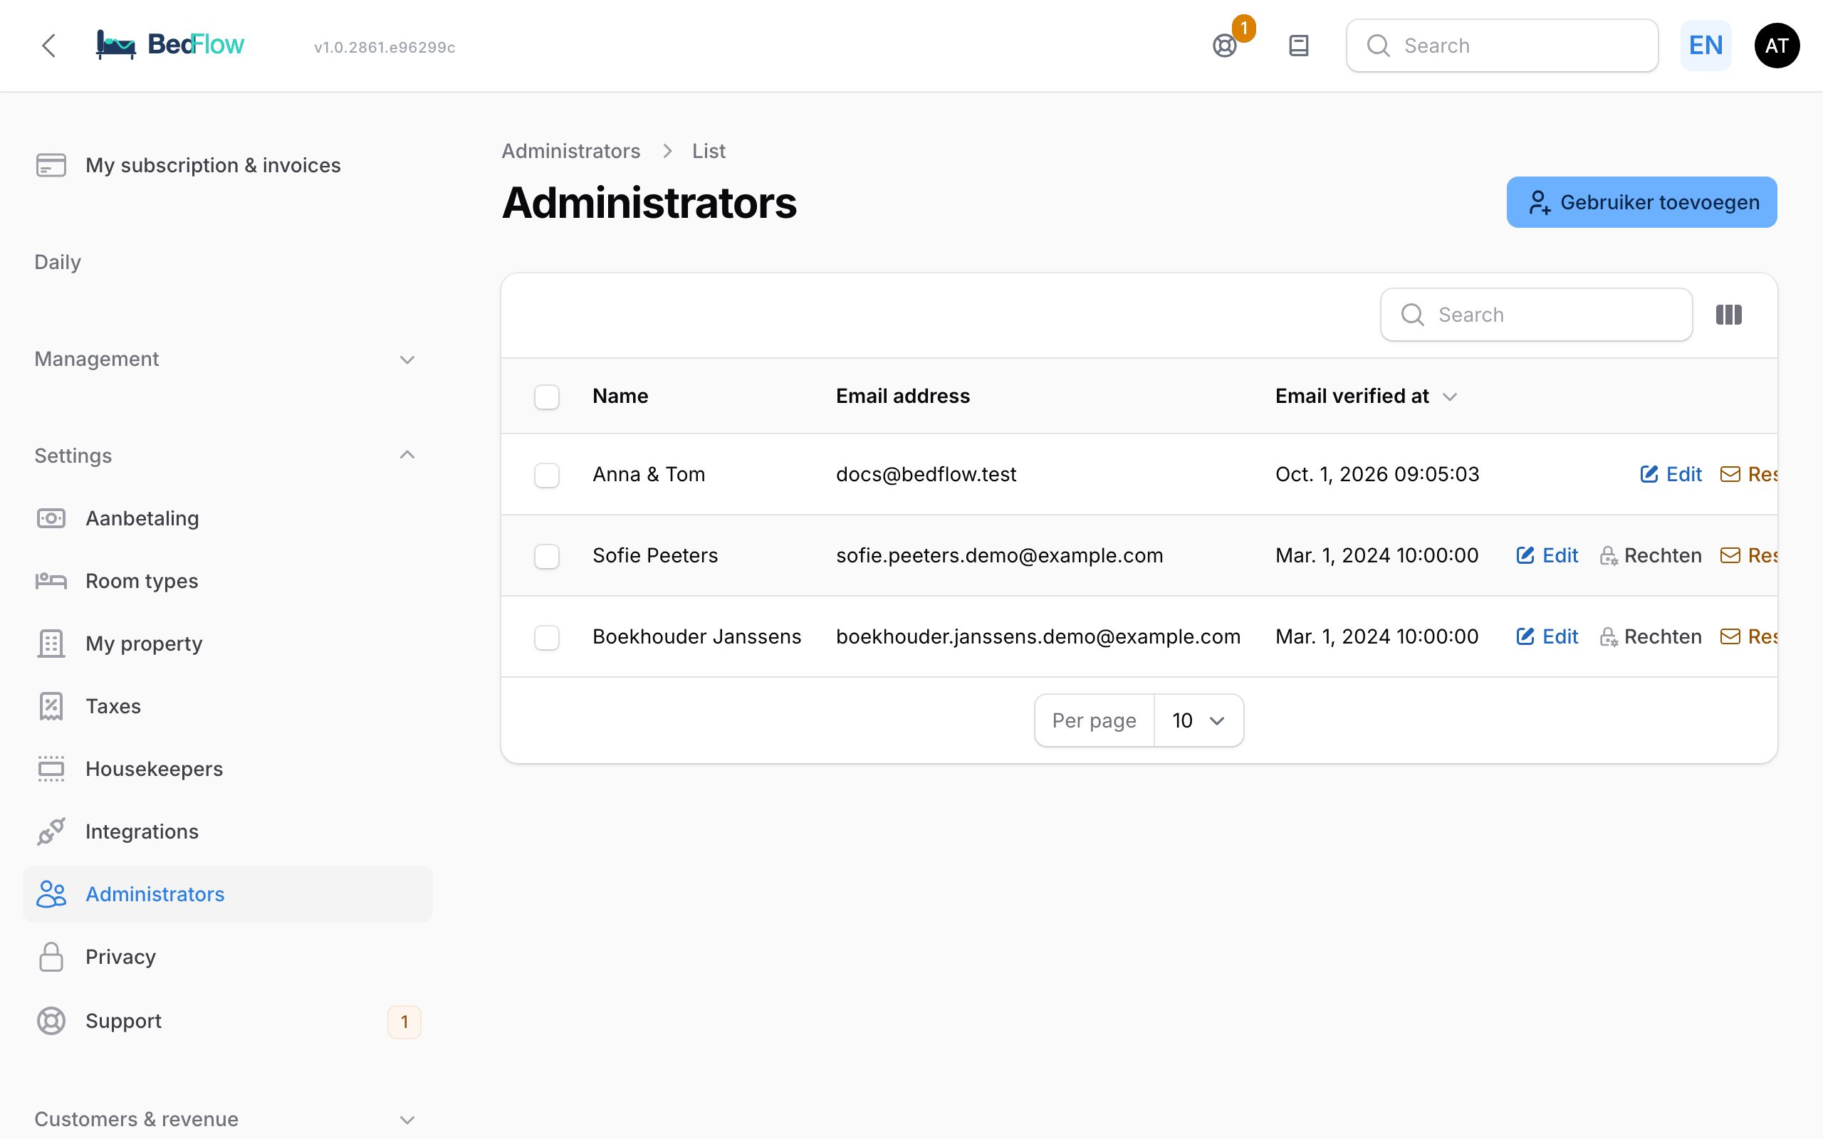Click the Email address column header
This screenshot has width=1823, height=1139.
pyautogui.click(x=902, y=397)
